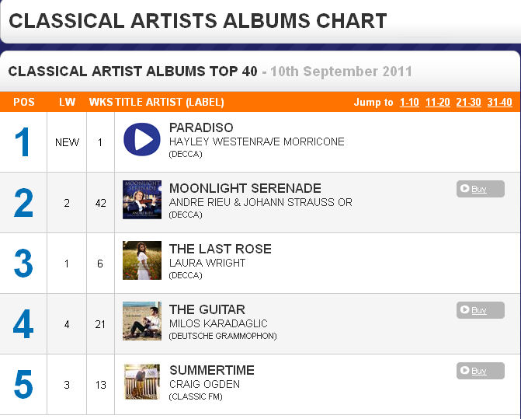This screenshot has height=419, width=521.
Task: Buy The Guitar by Milos Karadaglic
Action: click(x=480, y=310)
